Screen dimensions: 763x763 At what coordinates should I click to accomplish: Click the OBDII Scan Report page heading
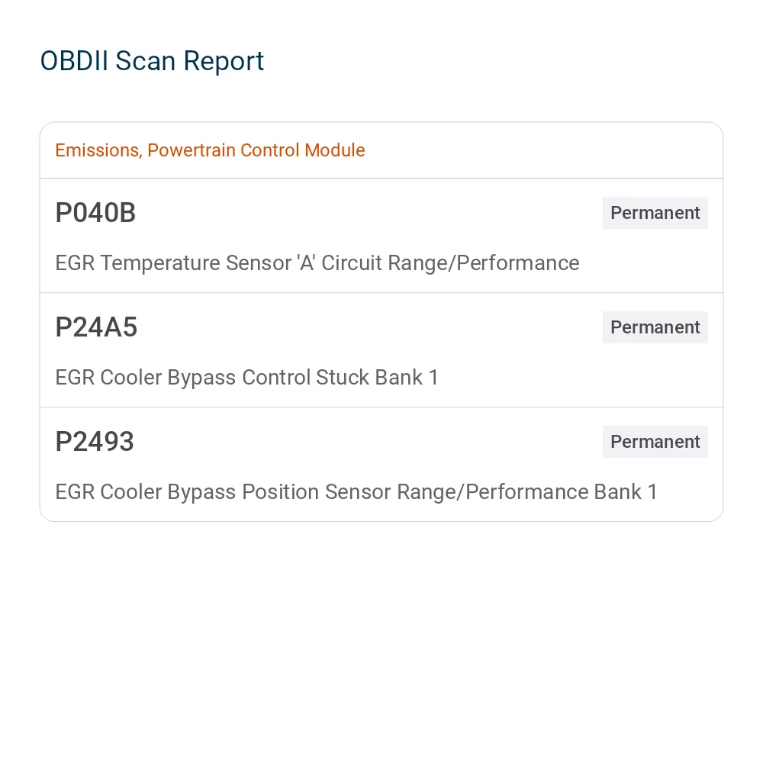(x=152, y=61)
